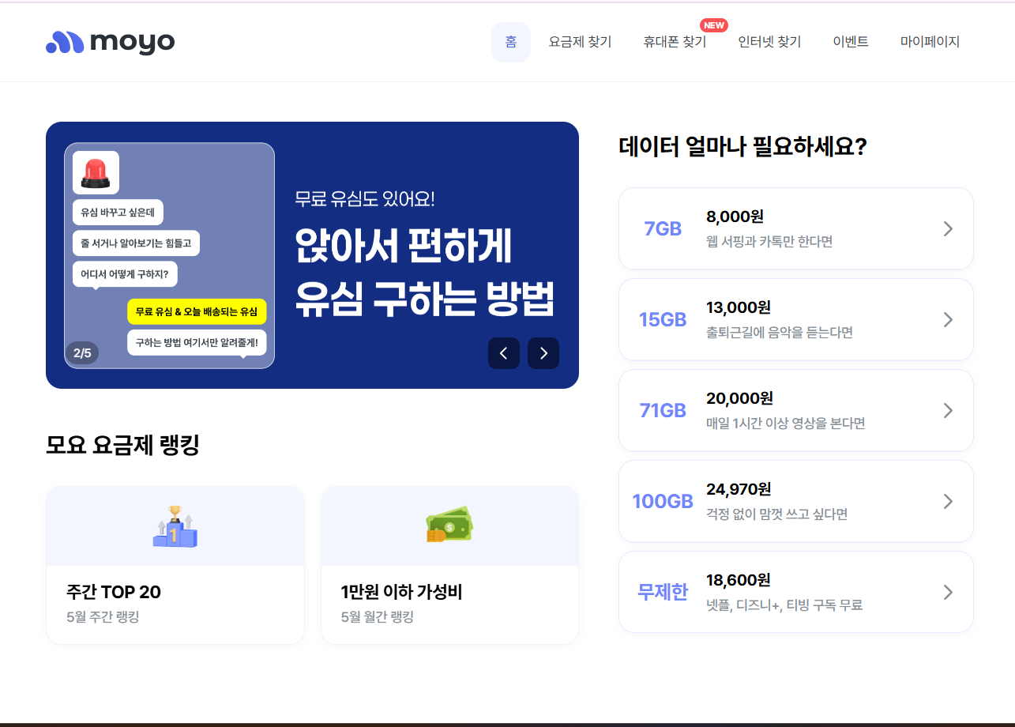Click 5월 월간 랭킹 caption
Viewport: 1015px width, 727px height.
point(378,617)
